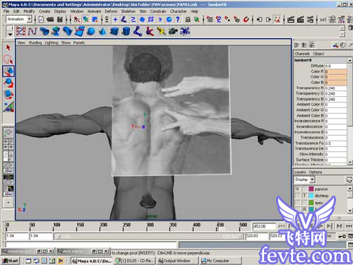Activate the Lasso select tool
Image resolution: width=353 pixels, height=265 pixels.
click(8, 59)
